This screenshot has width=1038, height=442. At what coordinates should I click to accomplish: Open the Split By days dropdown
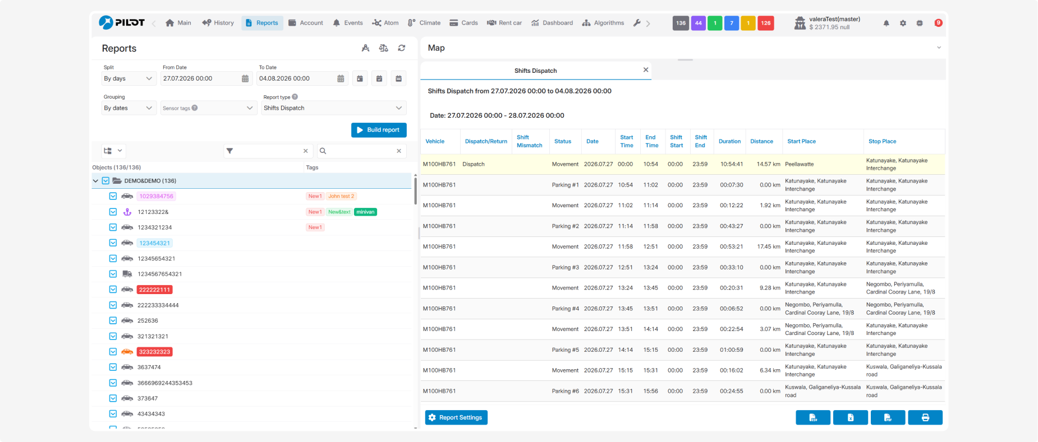[128, 78]
